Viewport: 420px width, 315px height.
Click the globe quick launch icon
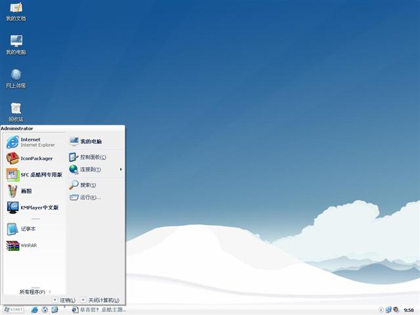pos(45,310)
